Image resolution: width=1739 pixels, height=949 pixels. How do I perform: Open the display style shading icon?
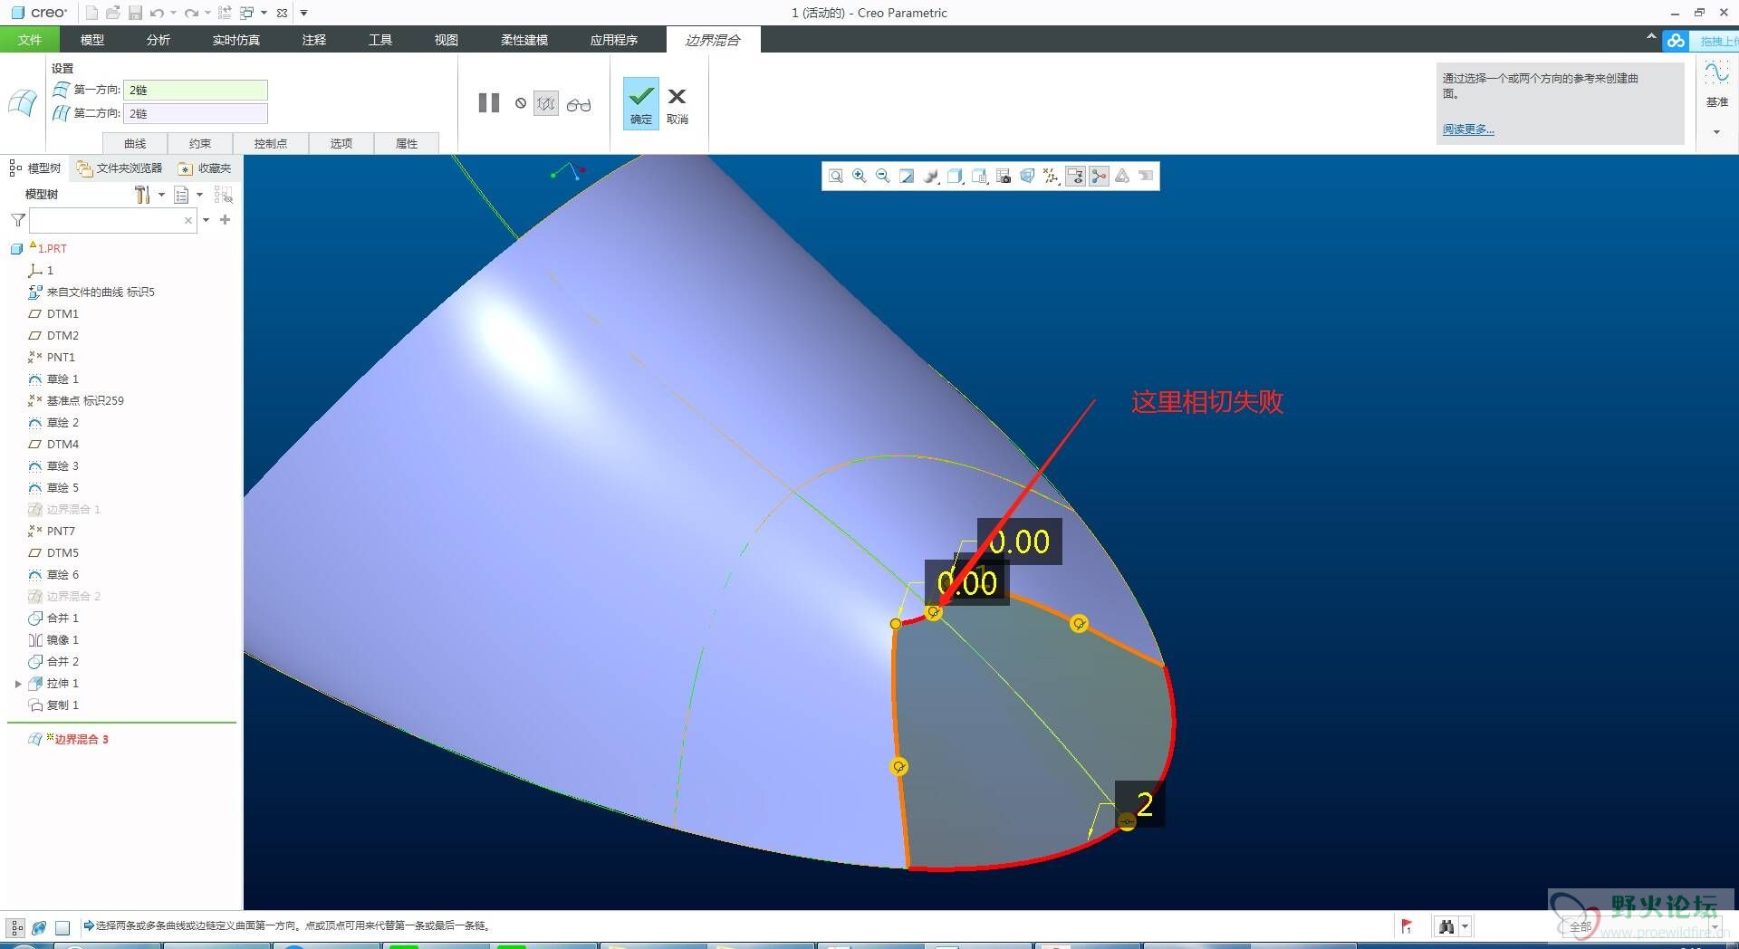coord(931,177)
